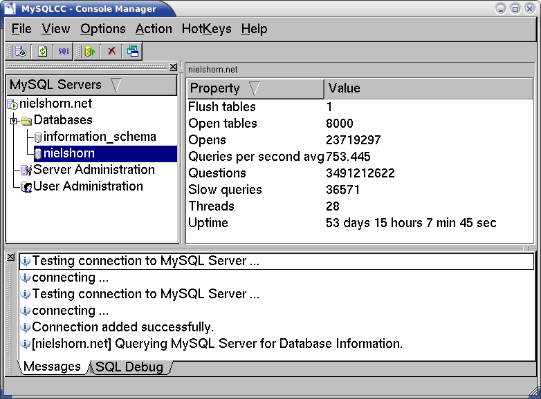Click the Connection added successfully message

123,327
